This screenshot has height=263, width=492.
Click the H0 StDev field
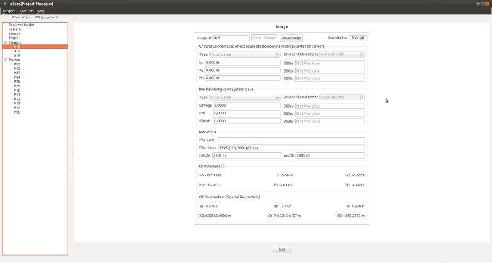[330, 79]
